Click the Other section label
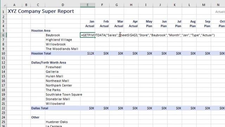Image resolution: width=225 pixels, height=127 pixels. (35, 117)
